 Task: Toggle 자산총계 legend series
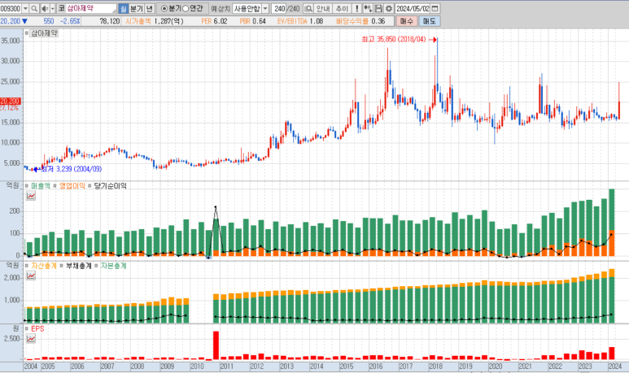[44, 266]
